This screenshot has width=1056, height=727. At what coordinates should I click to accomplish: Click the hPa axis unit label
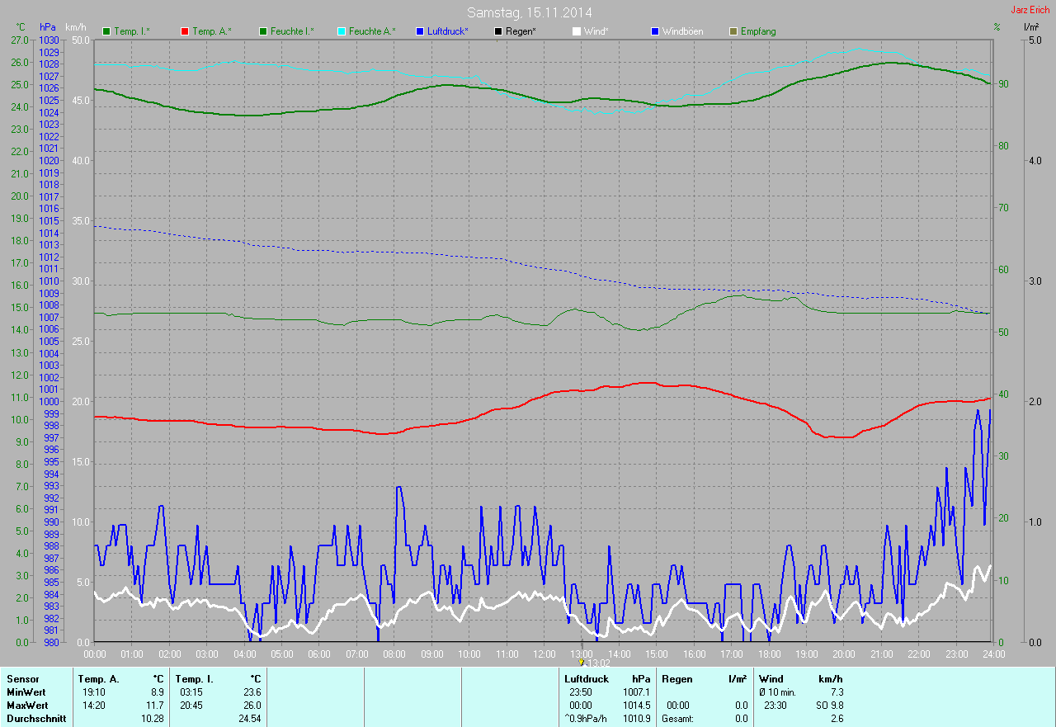[49, 28]
